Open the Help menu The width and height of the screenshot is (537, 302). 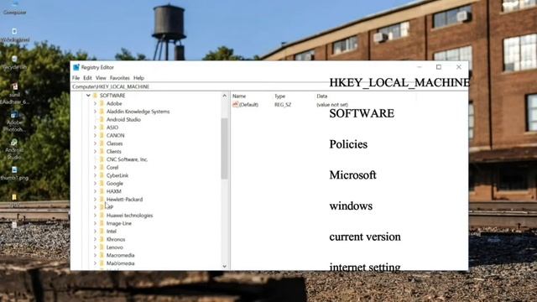[x=138, y=78]
